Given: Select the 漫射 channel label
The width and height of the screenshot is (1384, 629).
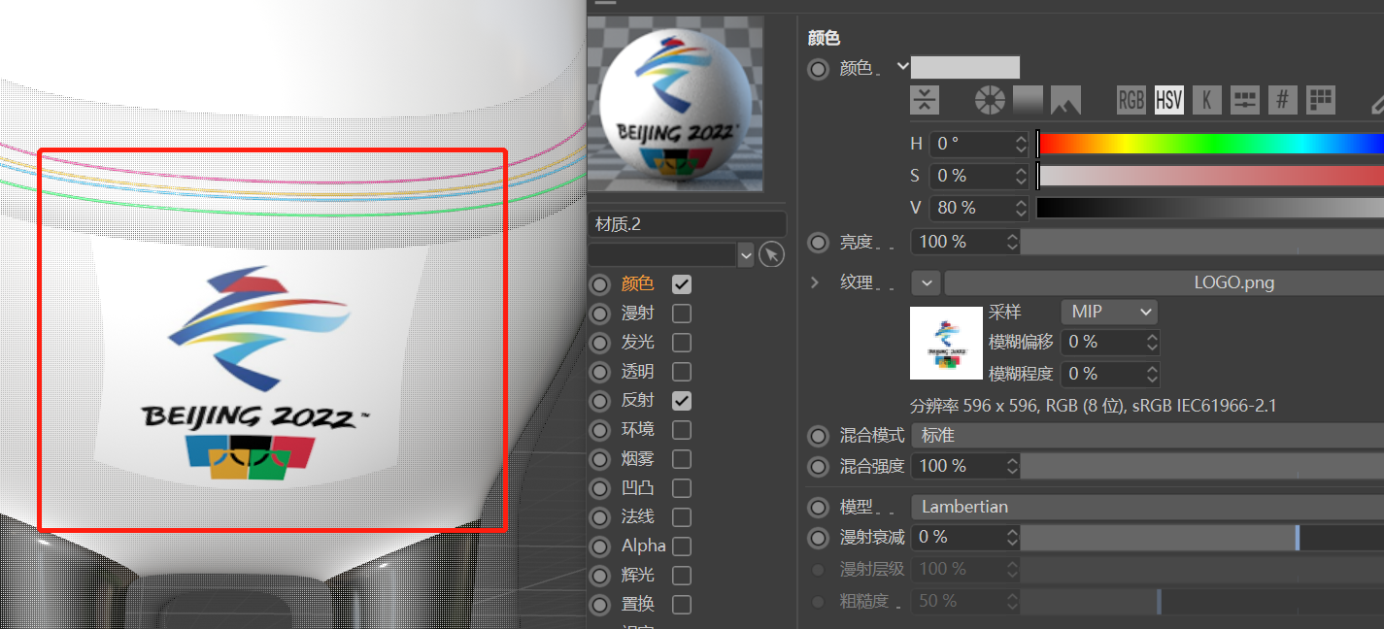Looking at the screenshot, I should click(x=638, y=314).
